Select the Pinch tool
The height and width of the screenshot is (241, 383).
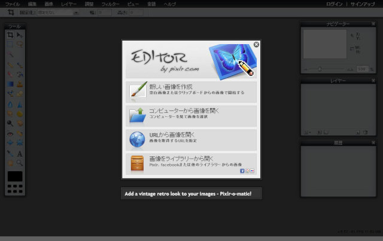point(20,143)
